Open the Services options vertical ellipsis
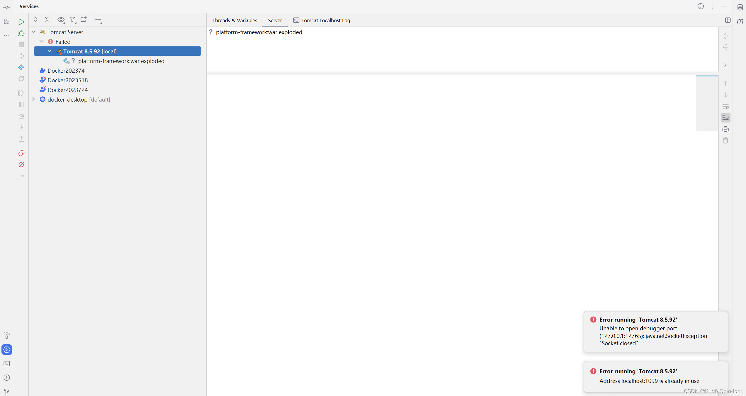Screen dimensions: 746x396 click(712, 6)
